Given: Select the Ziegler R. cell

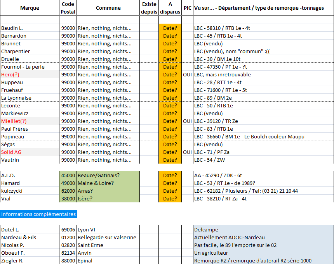Looking at the screenshot, I should (x=30, y=261).
